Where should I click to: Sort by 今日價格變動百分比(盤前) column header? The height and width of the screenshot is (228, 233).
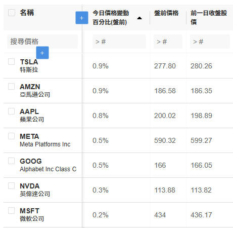[111, 18]
